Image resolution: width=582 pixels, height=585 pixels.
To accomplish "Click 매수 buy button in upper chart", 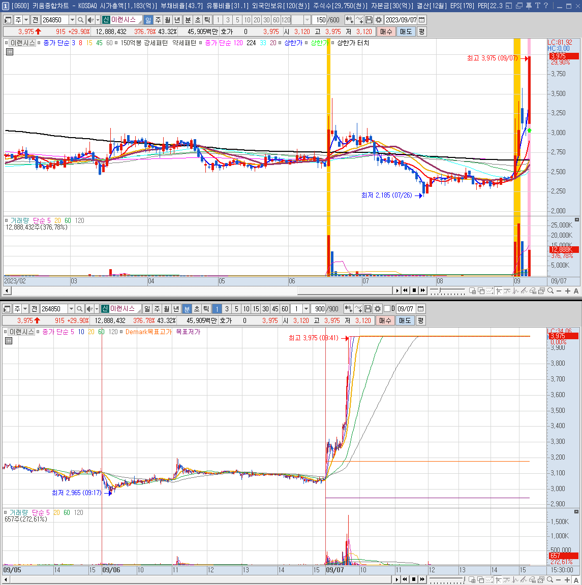I will [x=386, y=31].
